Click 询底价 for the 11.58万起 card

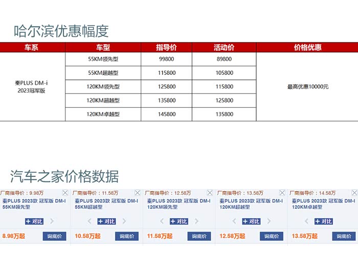199,236
